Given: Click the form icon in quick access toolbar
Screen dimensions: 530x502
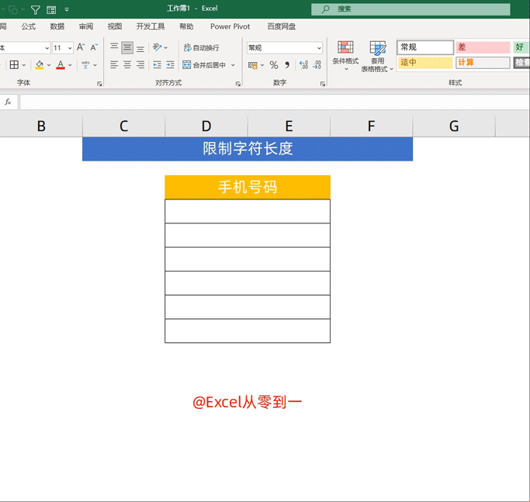Looking at the screenshot, I should pyautogui.click(x=51, y=10).
